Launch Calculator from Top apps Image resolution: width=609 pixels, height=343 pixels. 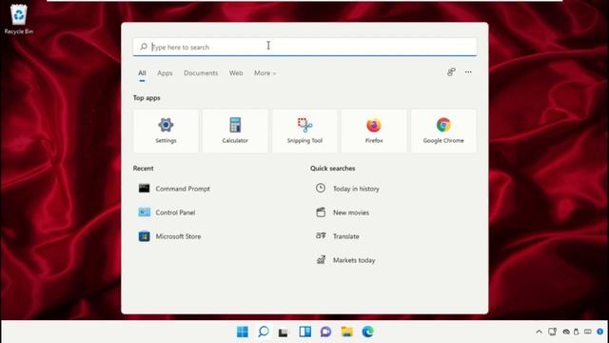coord(235,131)
